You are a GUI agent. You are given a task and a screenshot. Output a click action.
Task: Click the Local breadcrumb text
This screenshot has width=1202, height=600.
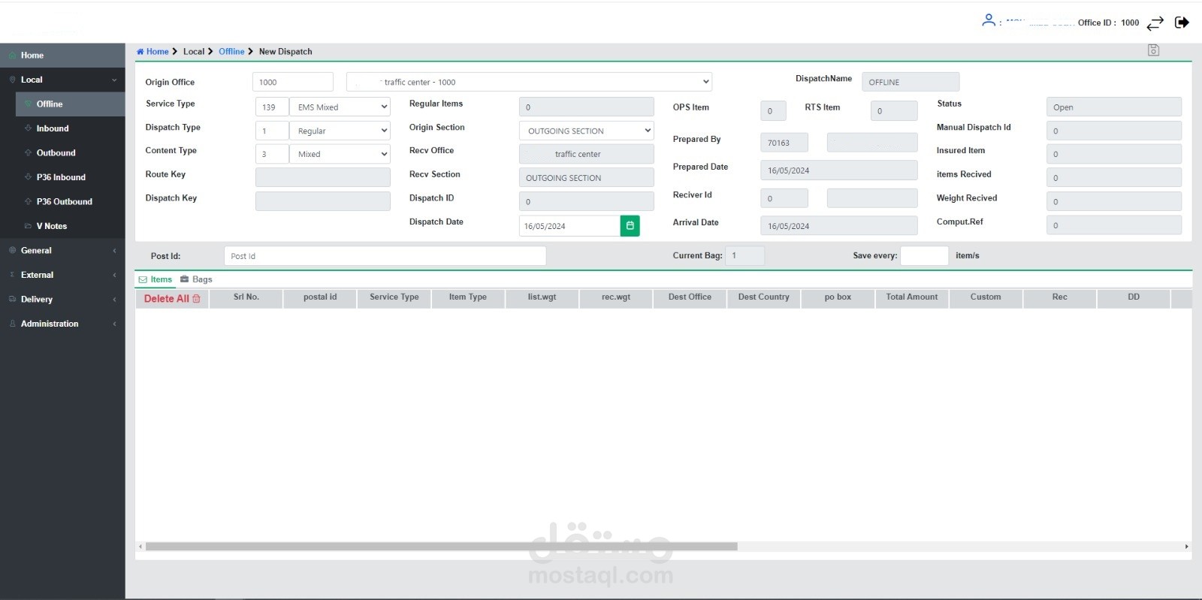point(194,52)
